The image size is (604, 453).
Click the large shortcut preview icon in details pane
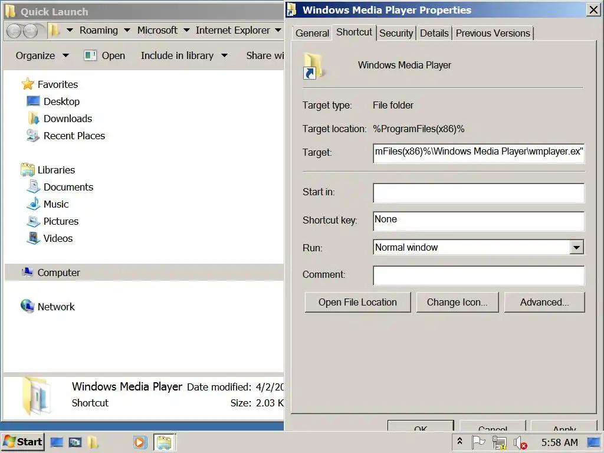click(x=37, y=396)
